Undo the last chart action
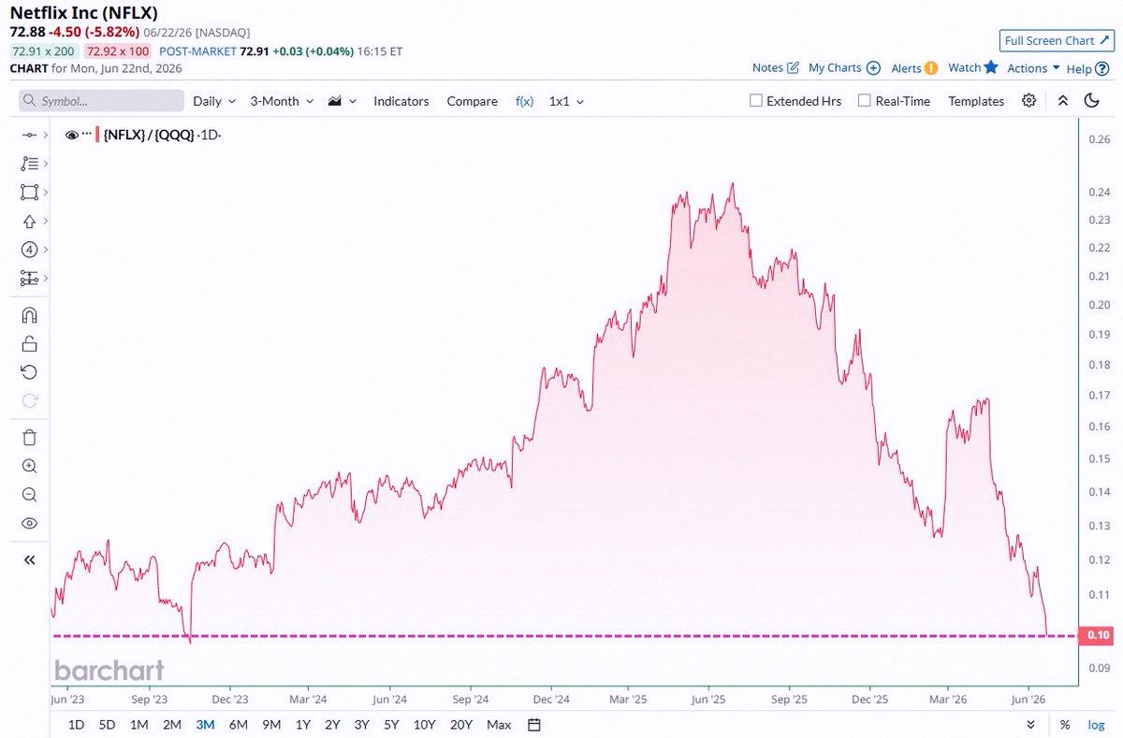The height and width of the screenshot is (738, 1123). click(29, 372)
